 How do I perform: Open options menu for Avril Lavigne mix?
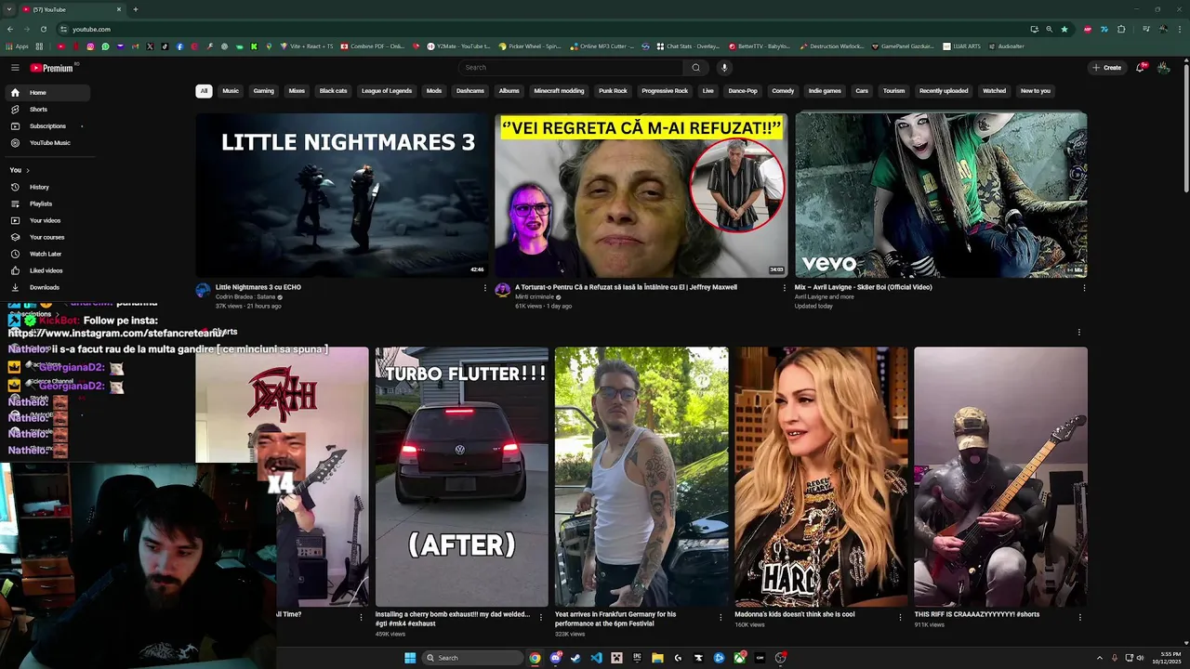pos(1083,288)
